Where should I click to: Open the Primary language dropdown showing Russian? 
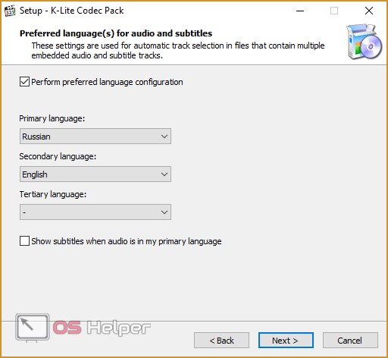95,137
